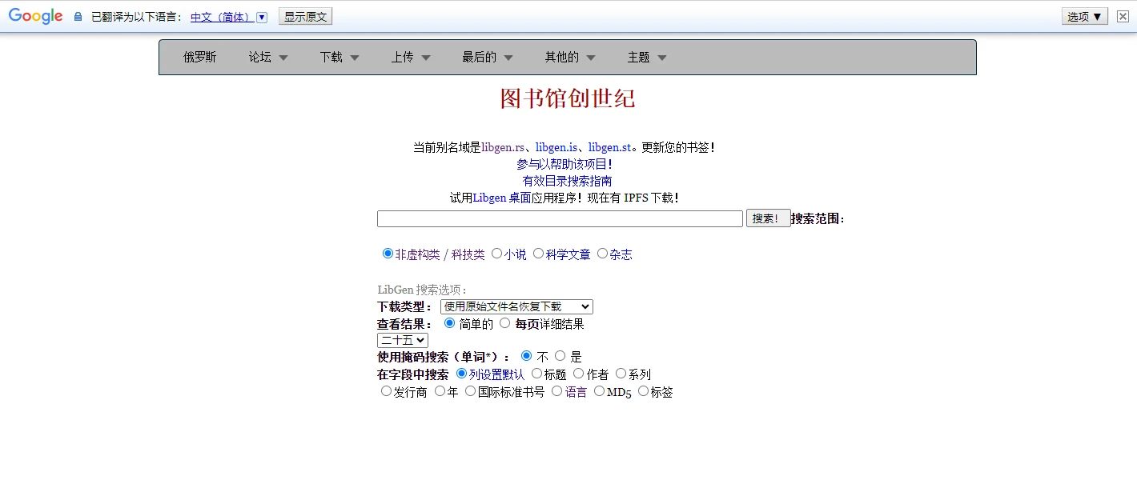Open the 中文（简体）language link

click(x=221, y=17)
